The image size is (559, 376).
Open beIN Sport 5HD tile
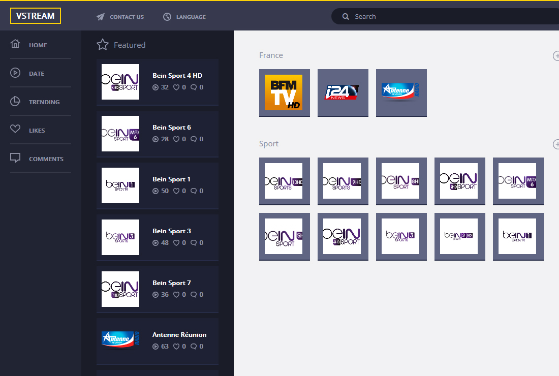(285, 237)
